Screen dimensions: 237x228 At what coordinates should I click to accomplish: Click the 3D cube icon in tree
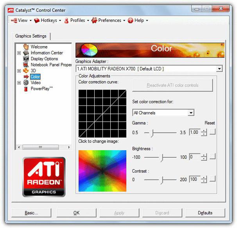pyautogui.click(x=26, y=71)
